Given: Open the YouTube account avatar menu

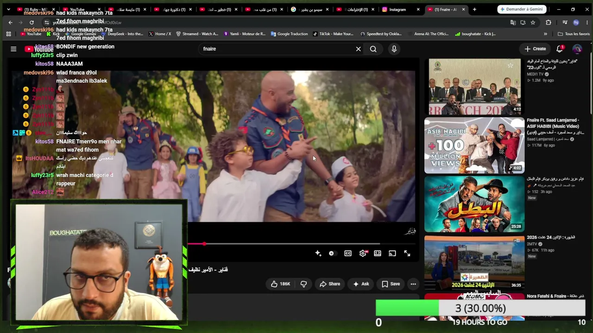Looking at the screenshot, I should pyautogui.click(x=577, y=49).
